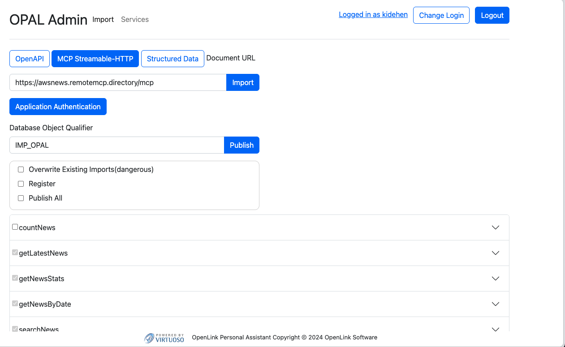Image resolution: width=565 pixels, height=347 pixels.
Task: Enable the Register checkbox
Action: (21, 184)
